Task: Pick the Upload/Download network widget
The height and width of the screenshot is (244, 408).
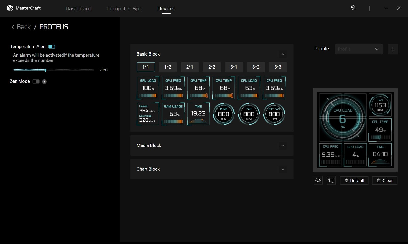Action: (148, 114)
